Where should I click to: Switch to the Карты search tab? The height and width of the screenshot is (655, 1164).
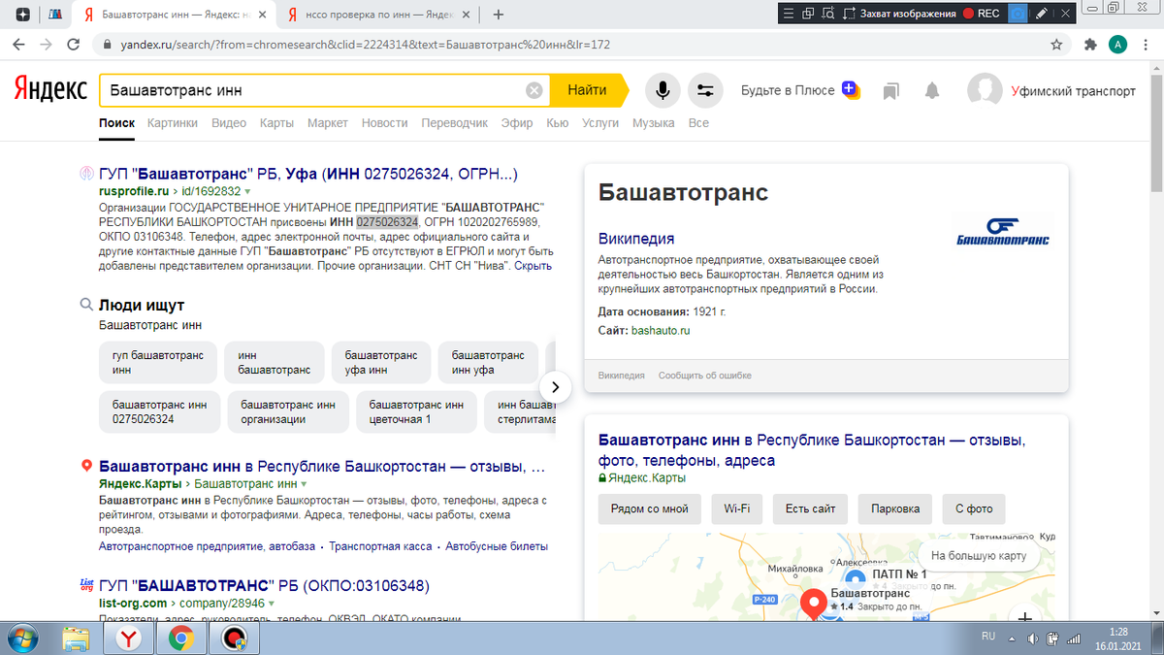[x=276, y=123]
